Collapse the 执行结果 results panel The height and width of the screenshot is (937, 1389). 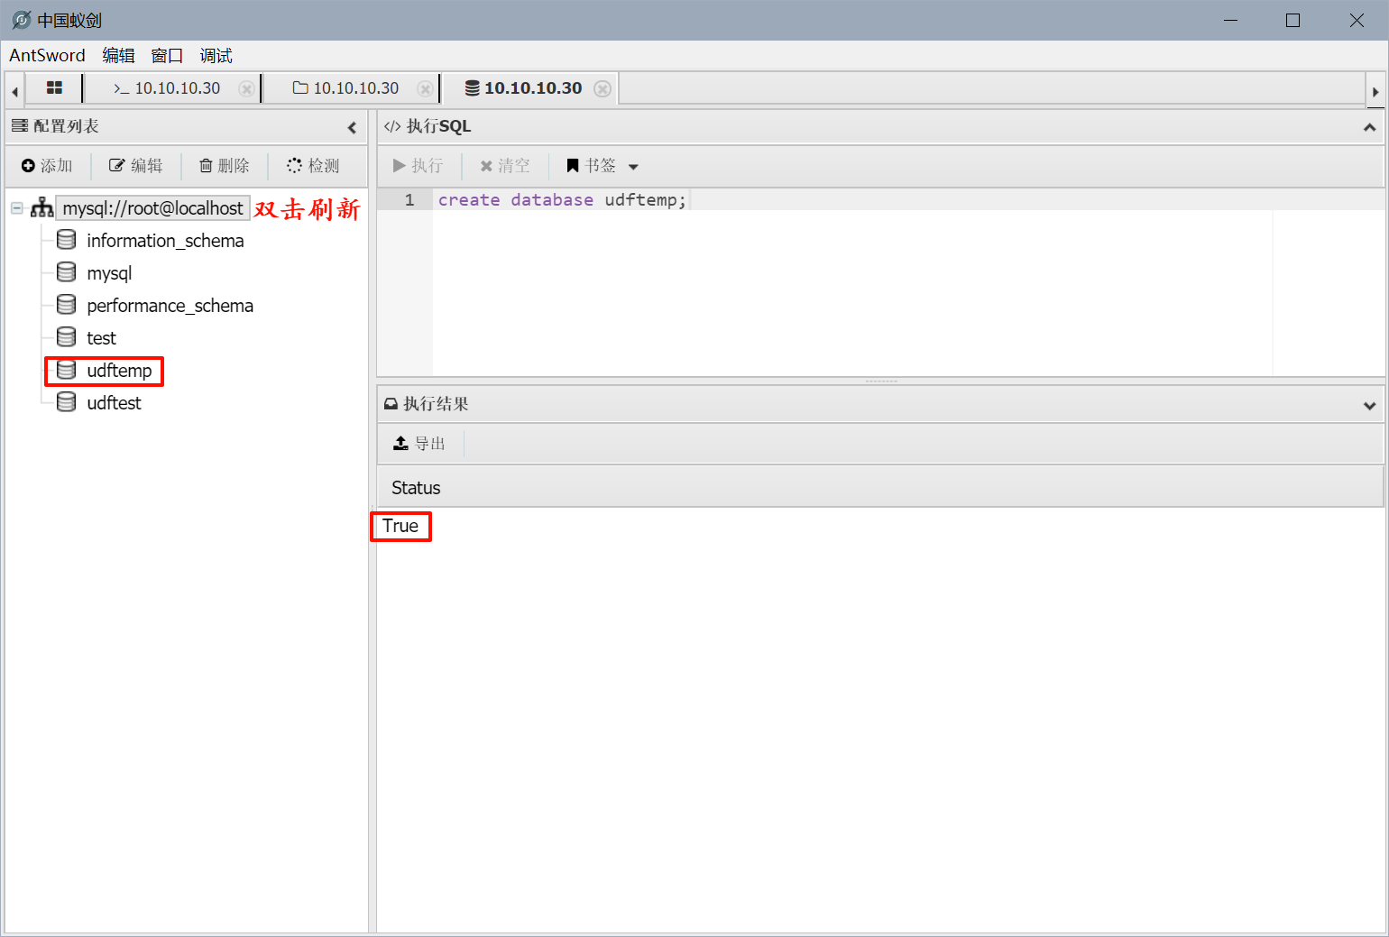pos(1369,405)
